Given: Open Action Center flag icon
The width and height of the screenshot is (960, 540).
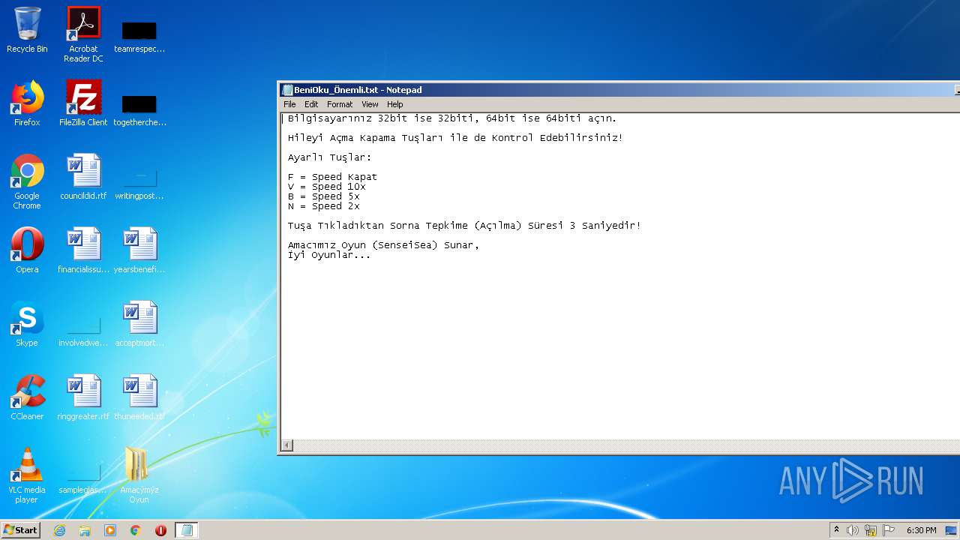Looking at the screenshot, I should tap(889, 530).
